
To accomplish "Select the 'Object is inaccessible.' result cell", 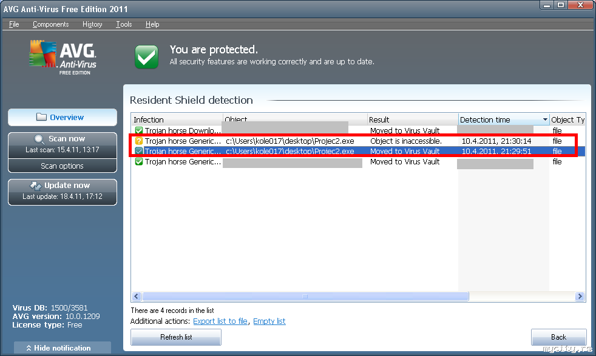I will [x=406, y=141].
